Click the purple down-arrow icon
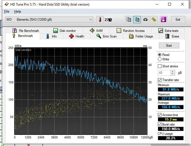Image resolution: width=191 pixels, height=146 pixels. (x=163, y=20)
